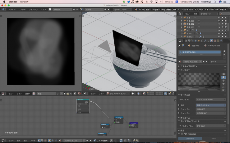230x143 pixels.
Task: Click the Dielectric button in PBR Materials
Action: coord(190,139)
